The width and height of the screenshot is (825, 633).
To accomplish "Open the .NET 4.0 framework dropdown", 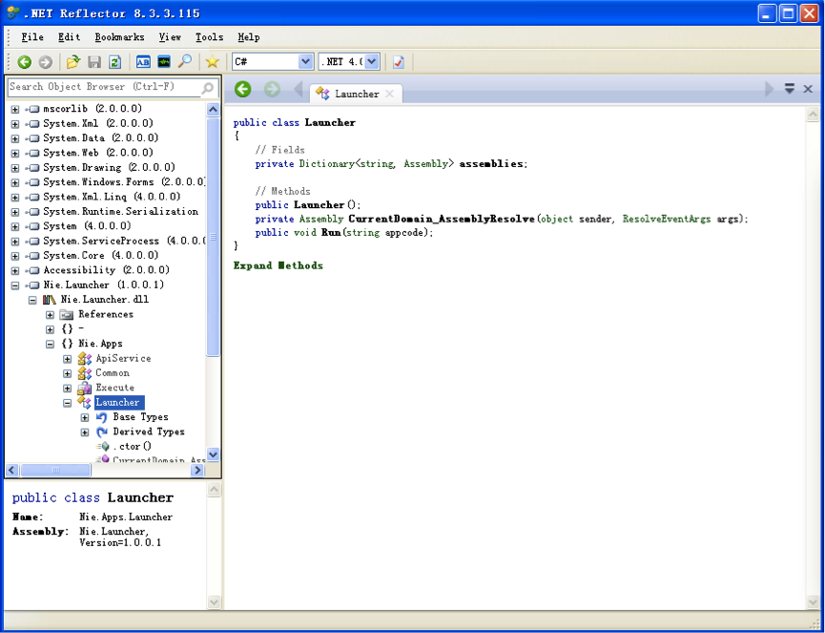I will [x=371, y=62].
